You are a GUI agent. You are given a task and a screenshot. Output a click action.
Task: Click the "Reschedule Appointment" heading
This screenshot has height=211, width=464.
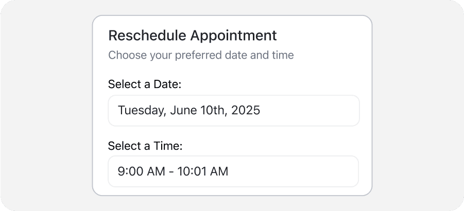tap(192, 36)
